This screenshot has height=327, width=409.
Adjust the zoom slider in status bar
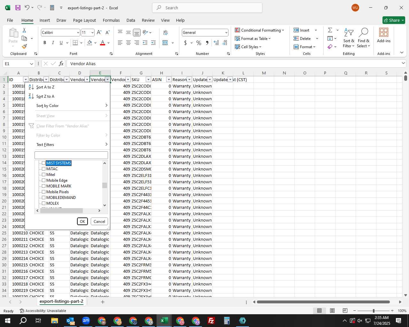click(x=374, y=311)
